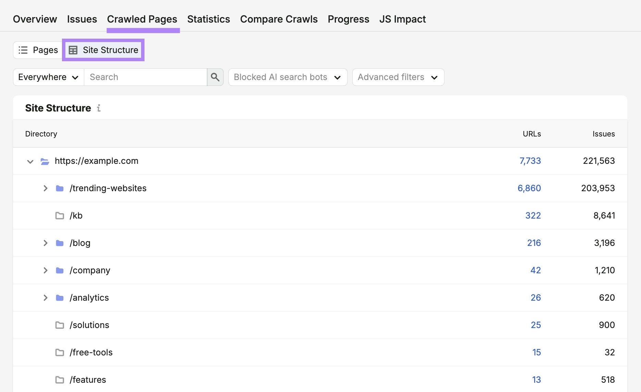Image resolution: width=641 pixels, height=392 pixels.
Task: Click the search magnifier button
Action: tap(215, 77)
